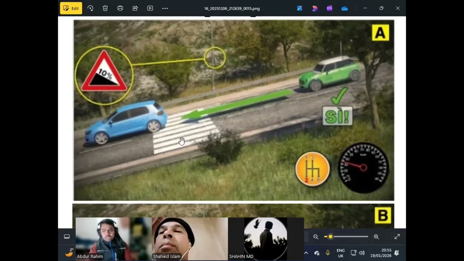Minimize the Photos window

click(365, 8)
